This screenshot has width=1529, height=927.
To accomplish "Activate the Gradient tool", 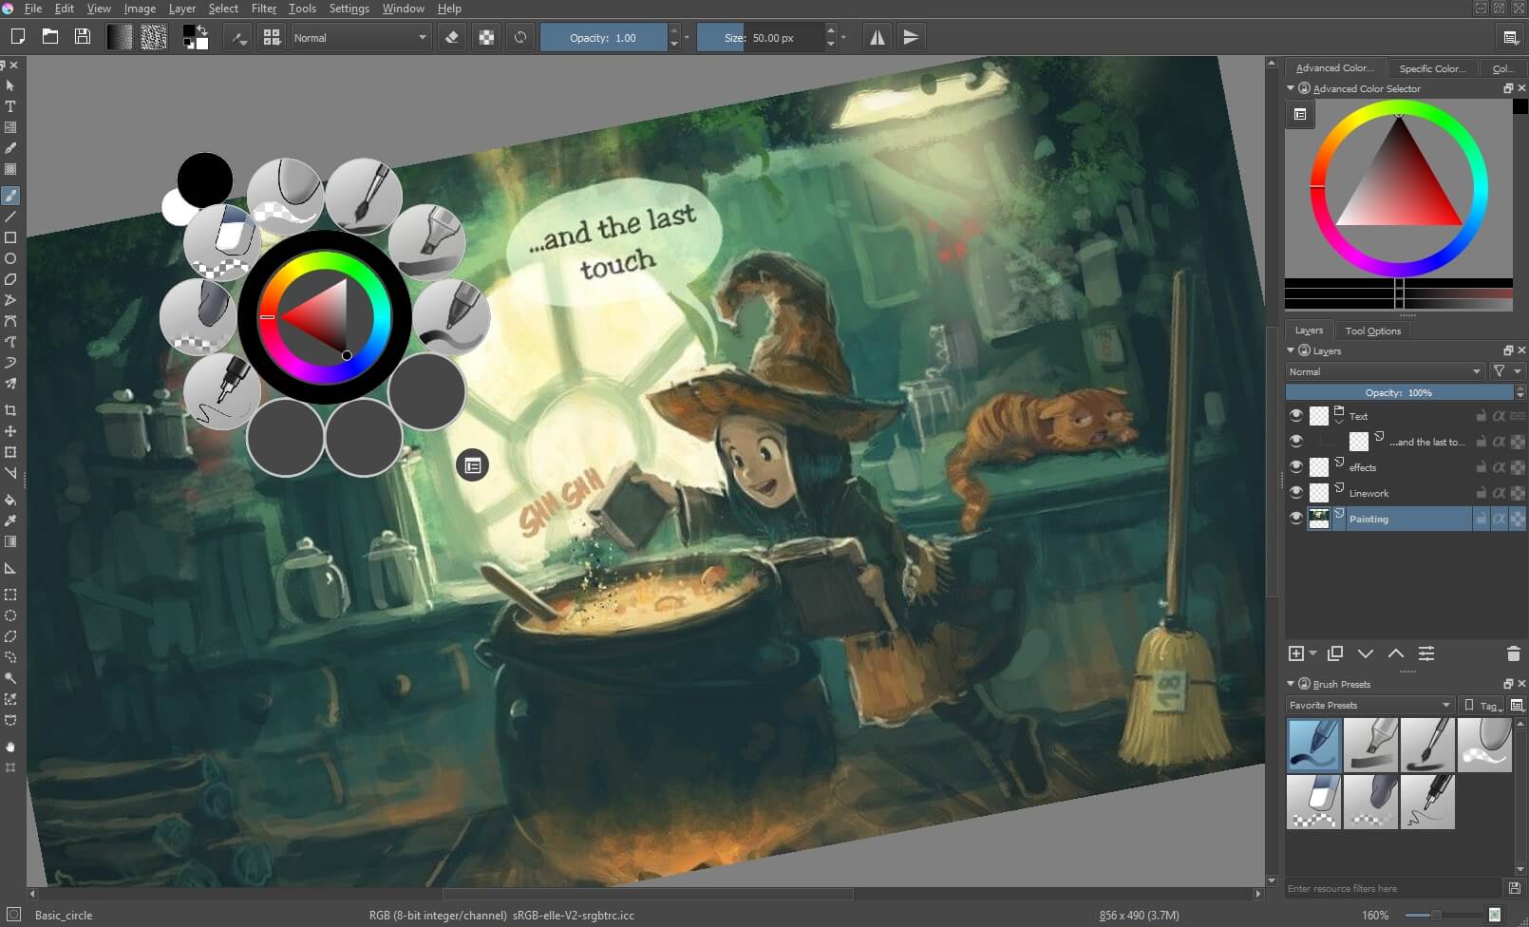I will [x=10, y=541].
